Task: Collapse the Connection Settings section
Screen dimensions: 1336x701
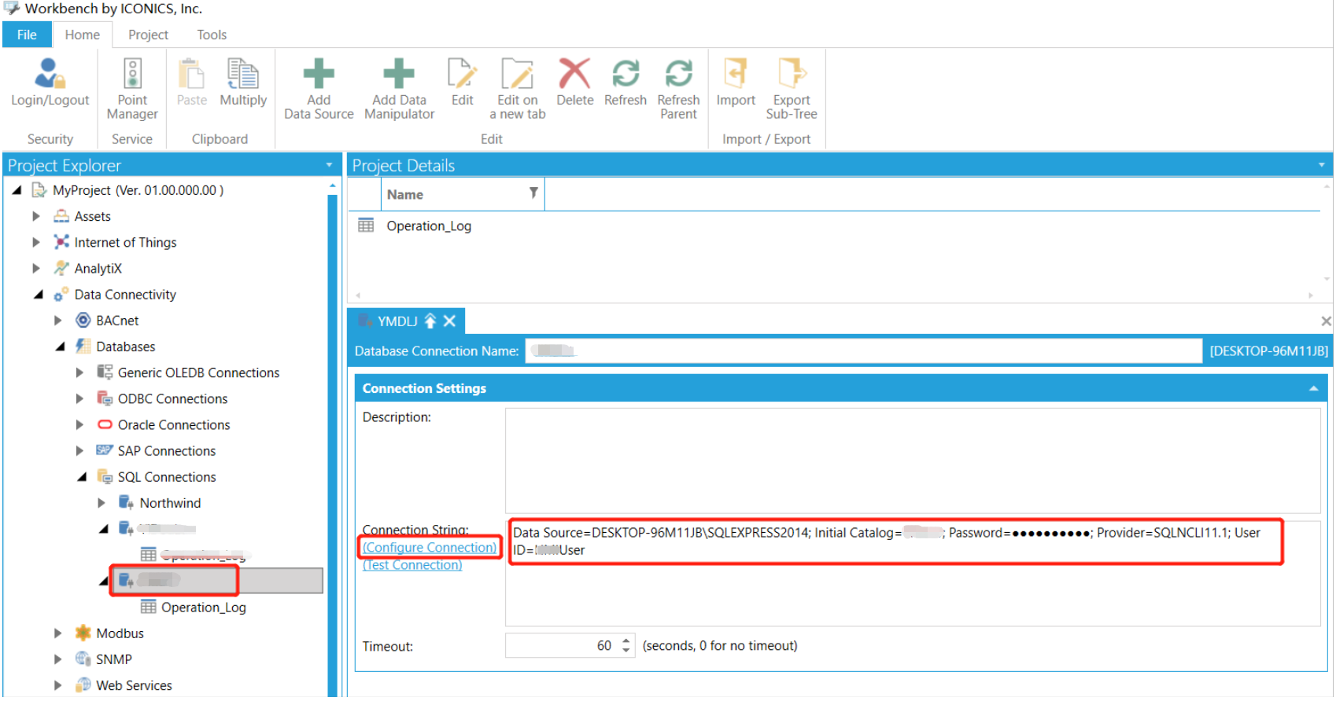Action: point(1314,388)
